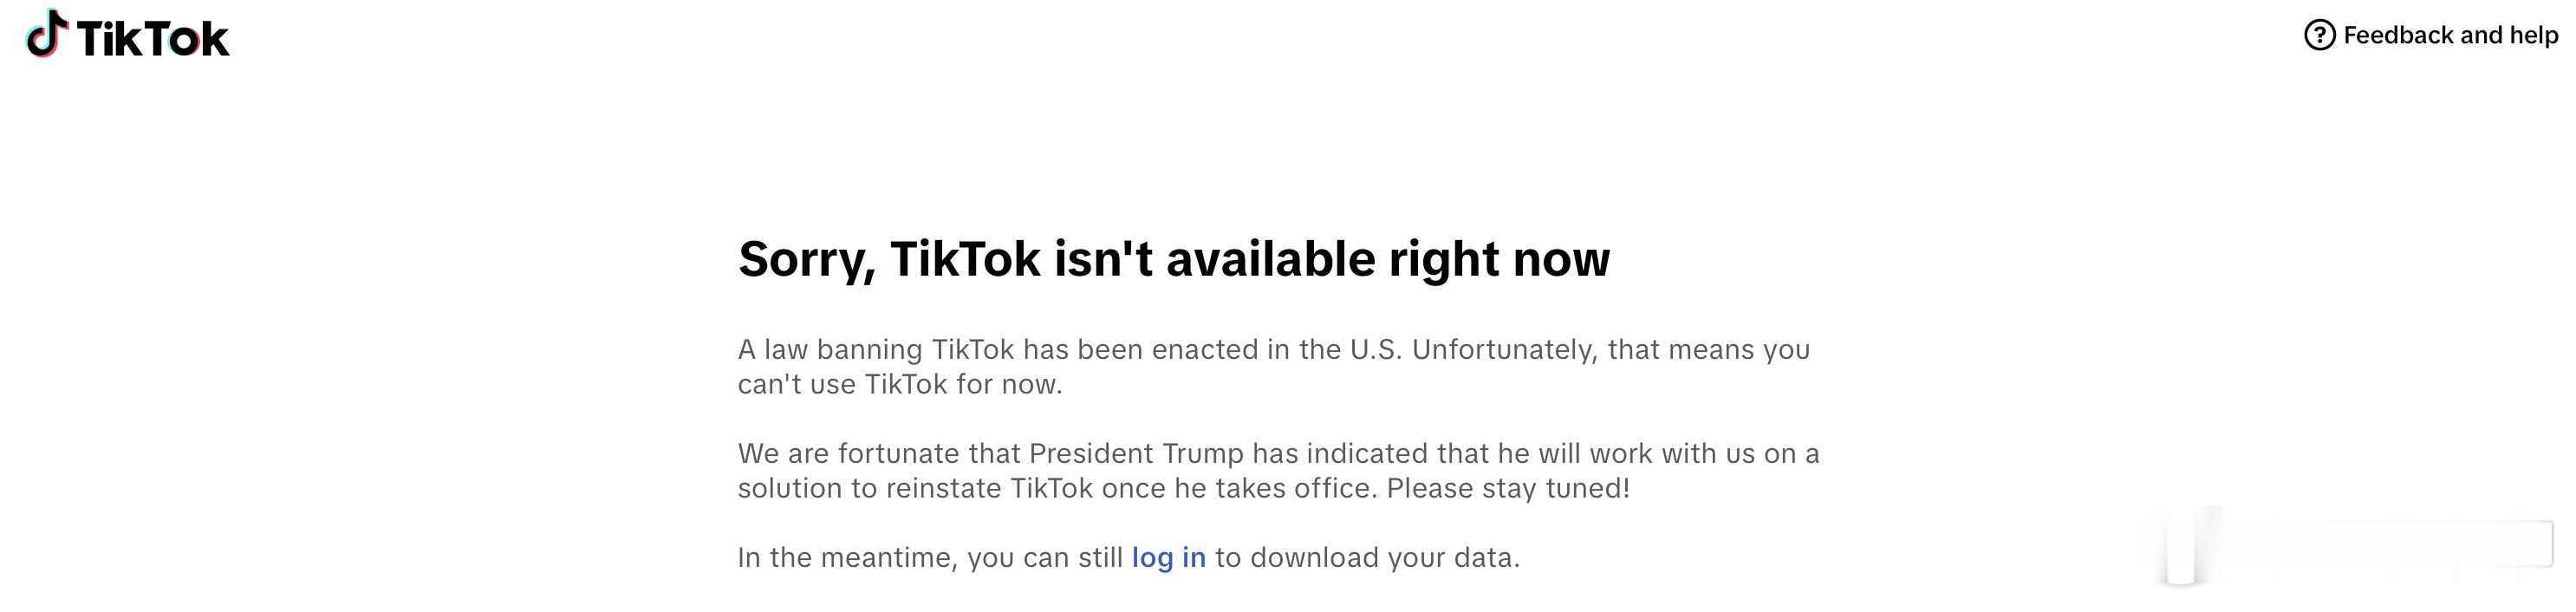This screenshot has width=2576, height=612.
Task: Click the "download your data" text
Action: point(1385,557)
